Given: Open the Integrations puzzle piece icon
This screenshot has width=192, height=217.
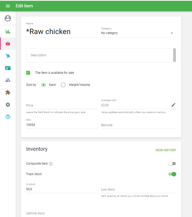Looking at the screenshot, I should (8, 92).
